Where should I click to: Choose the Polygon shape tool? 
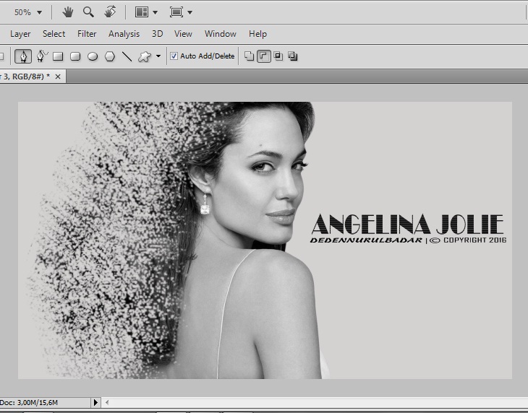pos(110,56)
